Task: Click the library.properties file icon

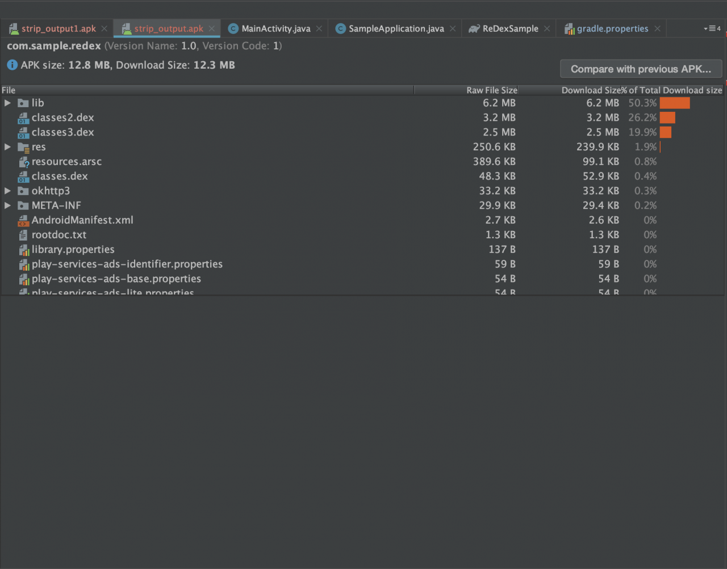Action: [23, 250]
